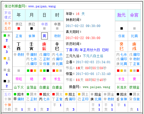Click the yellow 土 legend square
Viewport: 144px width, 114px height.
click(x=5, y=58)
